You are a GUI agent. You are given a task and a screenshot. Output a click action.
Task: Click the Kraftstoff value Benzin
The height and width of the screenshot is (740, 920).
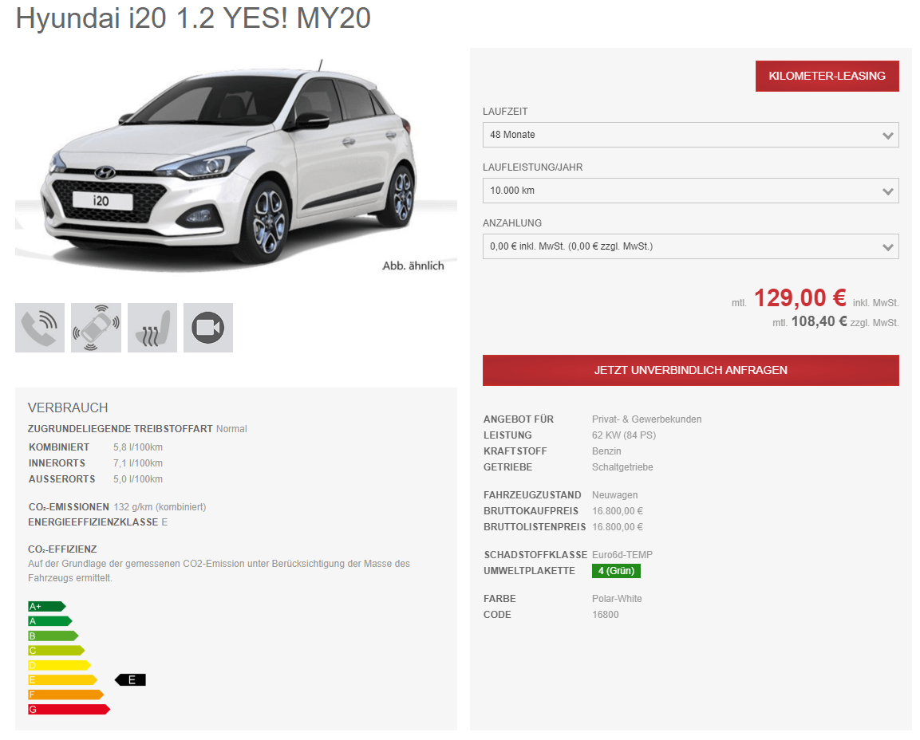[x=606, y=451]
